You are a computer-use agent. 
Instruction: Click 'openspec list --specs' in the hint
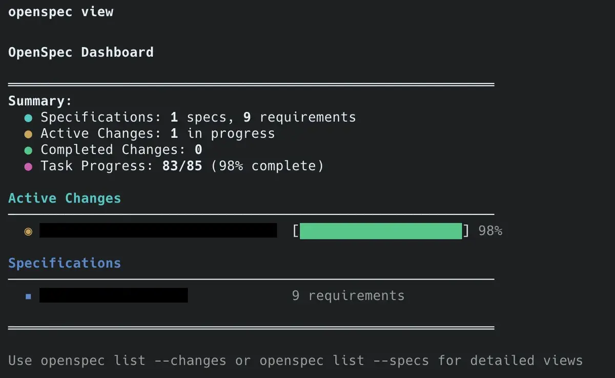tap(344, 361)
